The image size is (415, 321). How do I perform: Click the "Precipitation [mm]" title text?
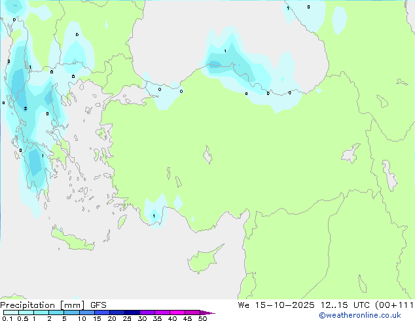(x=43, y=305)
